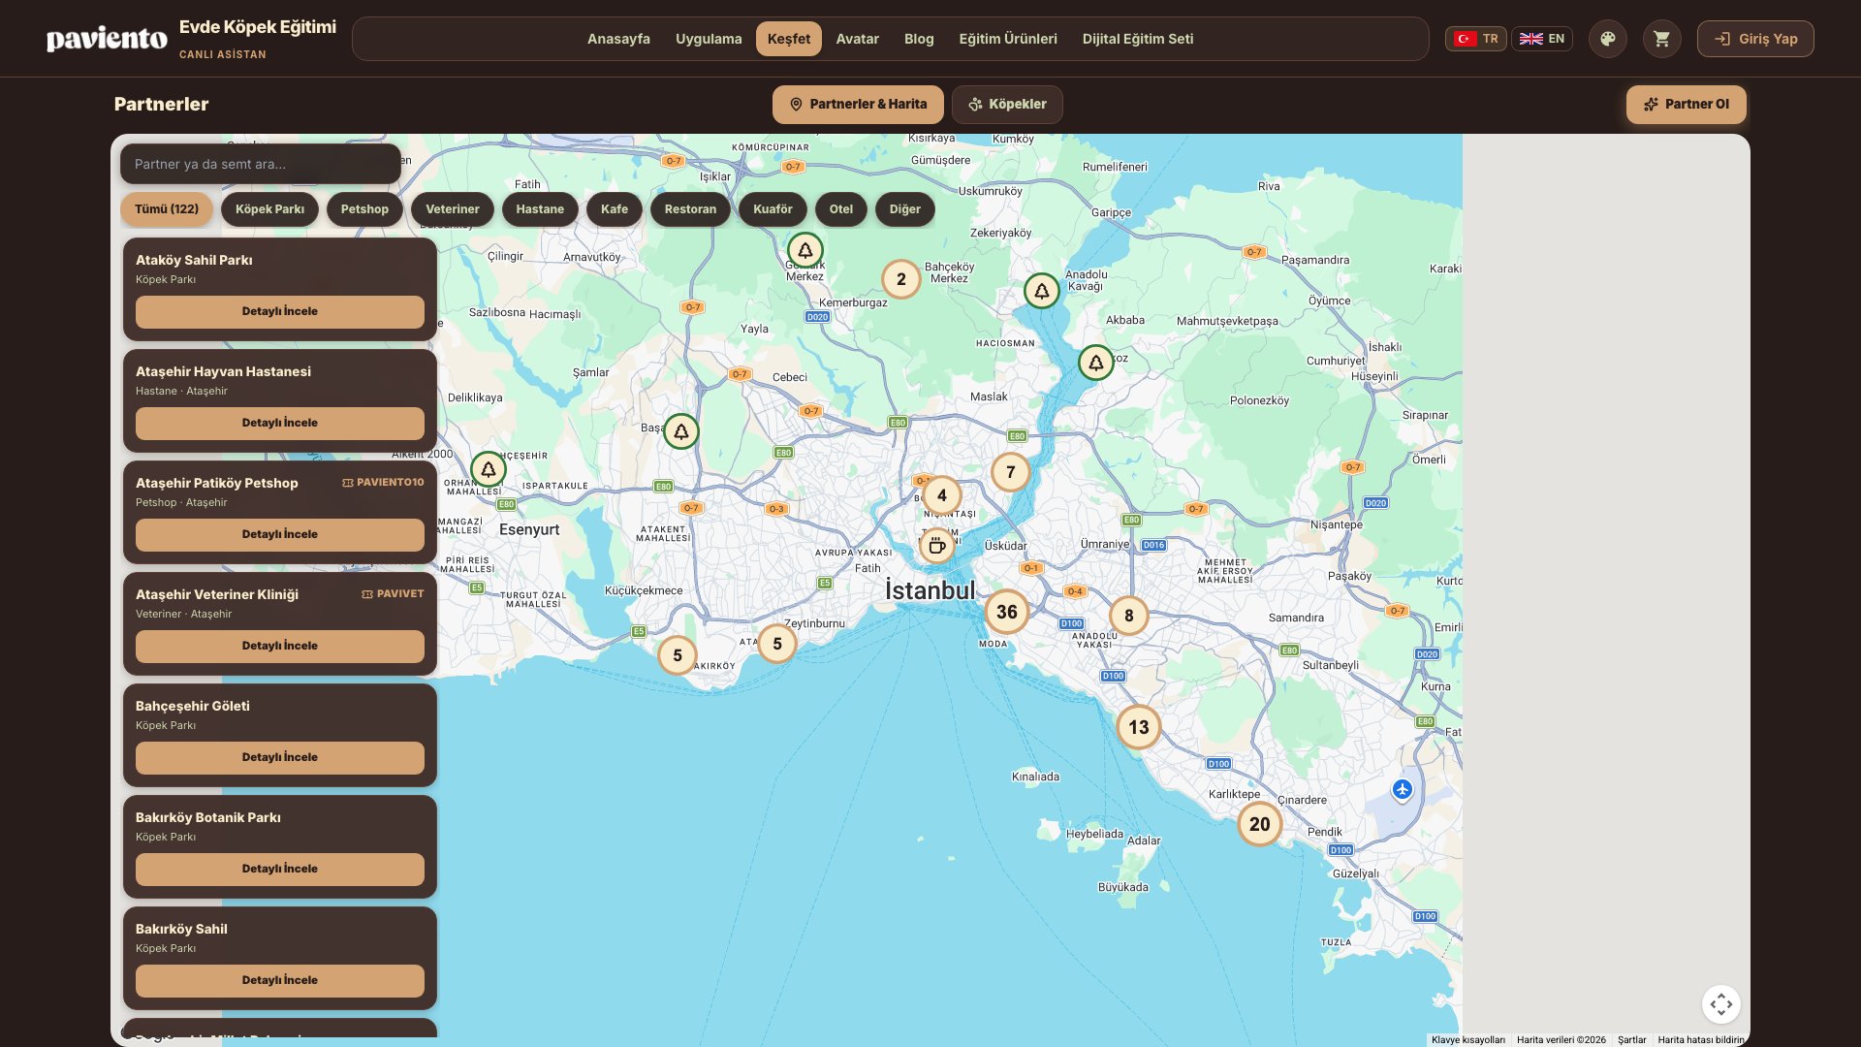
Task: Click the park marker near Anadolu Kavağı
Action: (x=1042, y=291)
